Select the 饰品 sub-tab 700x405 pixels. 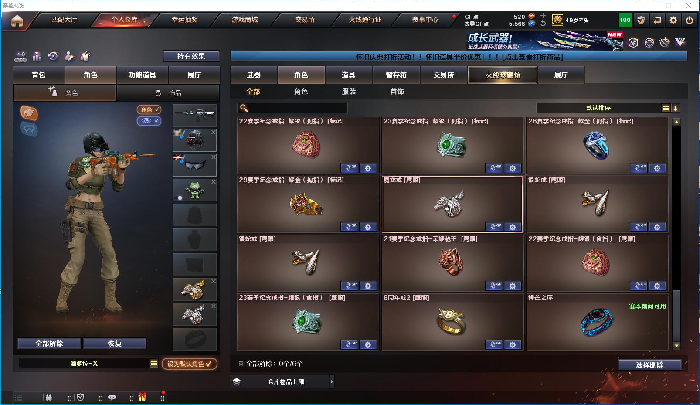(168, 93)
